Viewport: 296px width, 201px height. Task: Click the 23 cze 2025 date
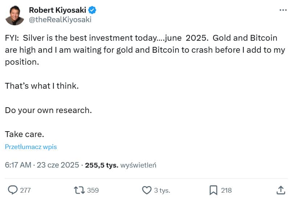pos(58,165)
